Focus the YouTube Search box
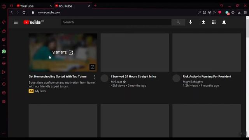The image size is (249, 140). tap(116, 22)
